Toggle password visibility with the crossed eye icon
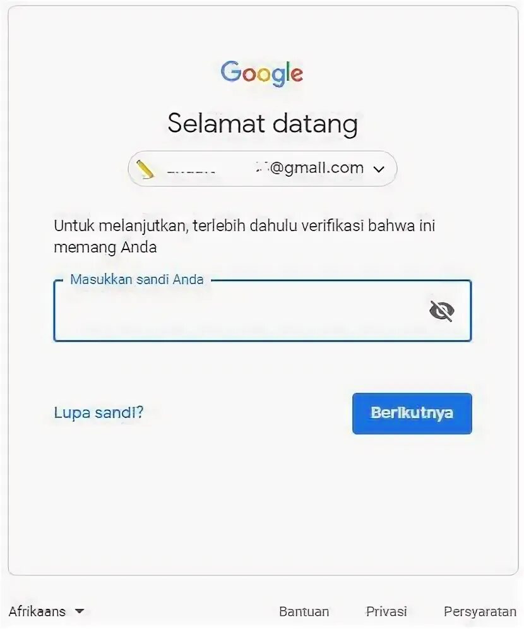Screen dimensions: 524x629 pos(441,311)
